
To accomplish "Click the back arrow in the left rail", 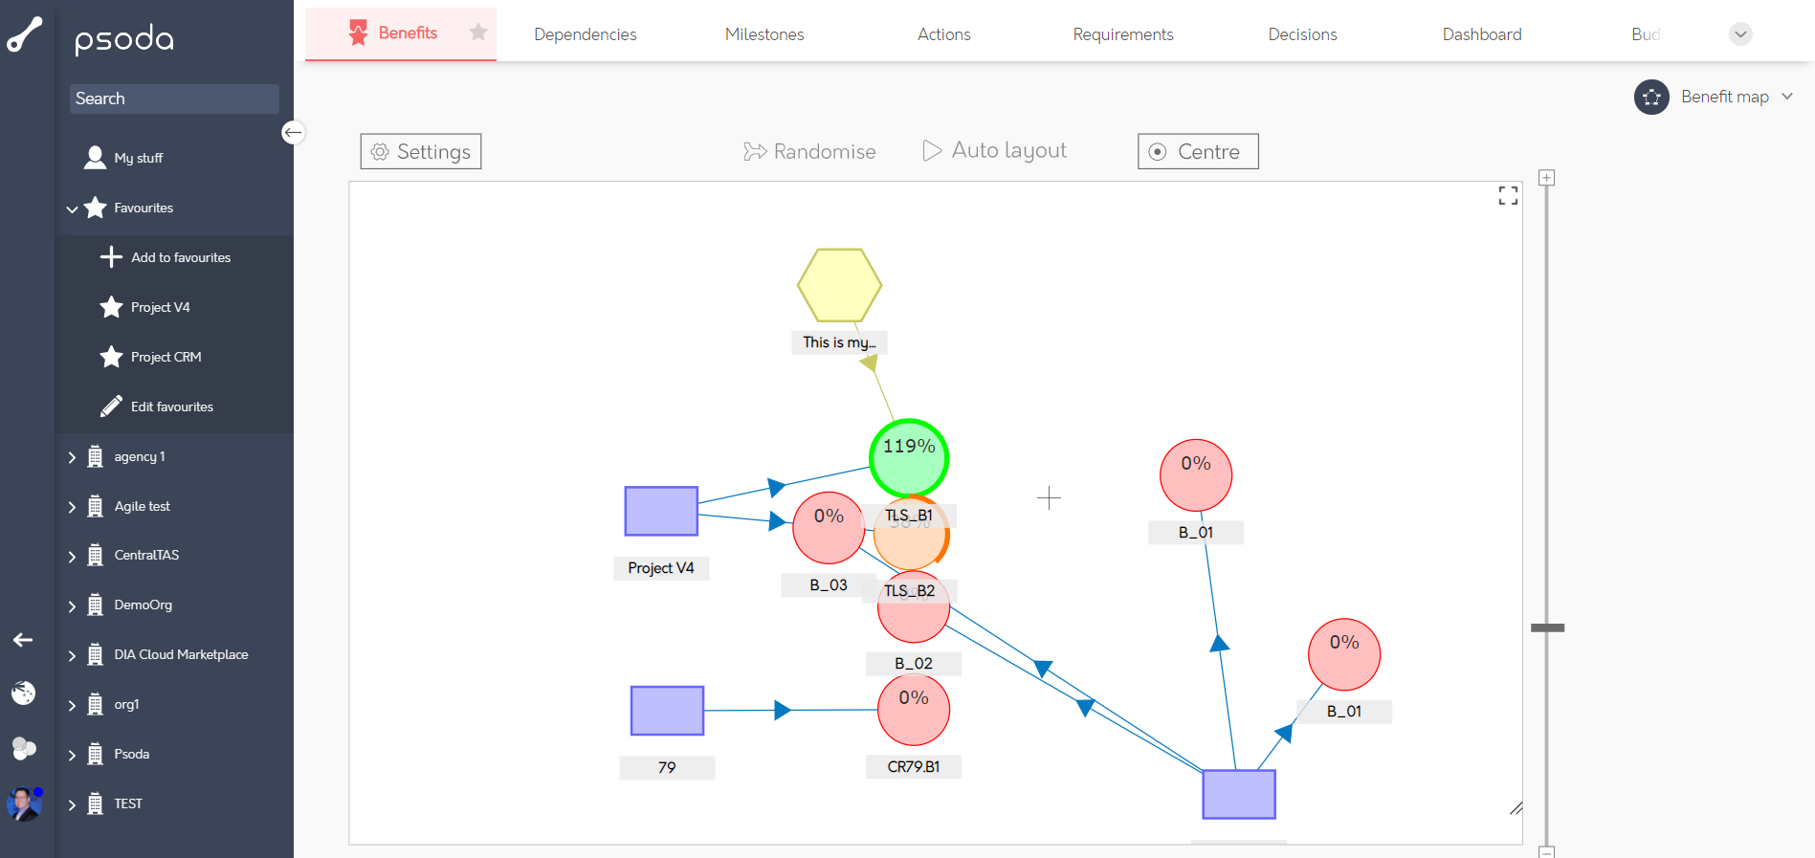I will click(23, 640).
